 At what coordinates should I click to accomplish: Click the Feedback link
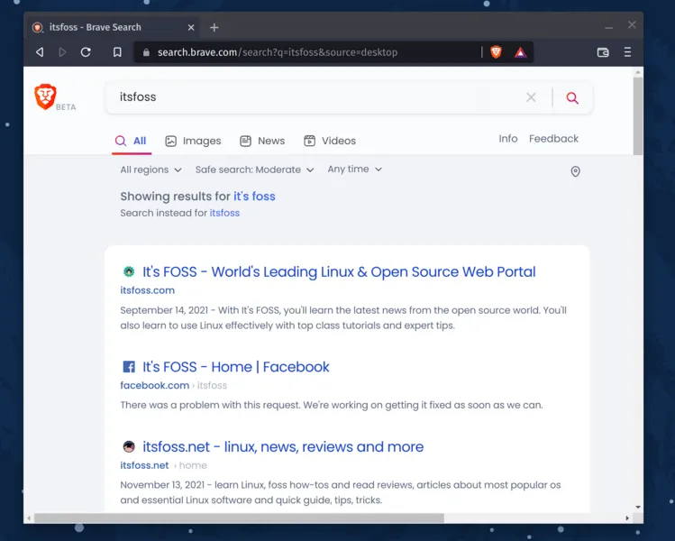point(553,139)
